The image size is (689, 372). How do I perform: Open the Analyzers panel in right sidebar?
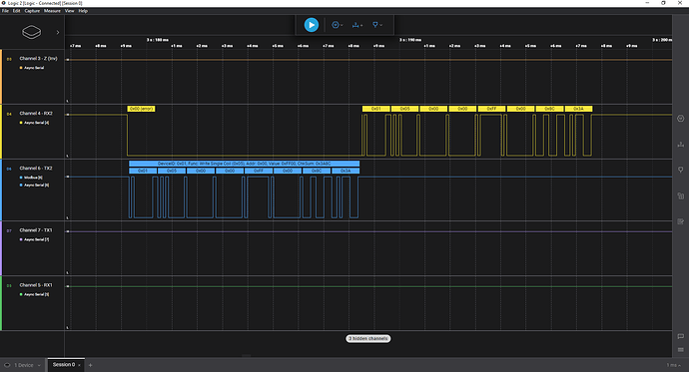point(681,119)
